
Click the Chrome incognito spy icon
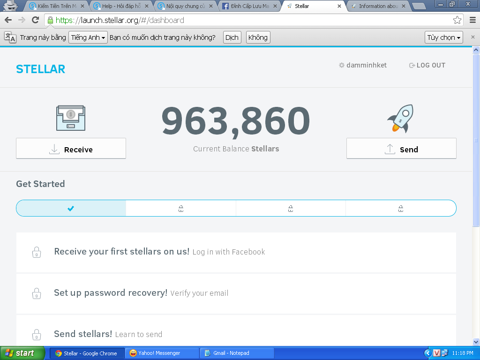pos(11,6)
